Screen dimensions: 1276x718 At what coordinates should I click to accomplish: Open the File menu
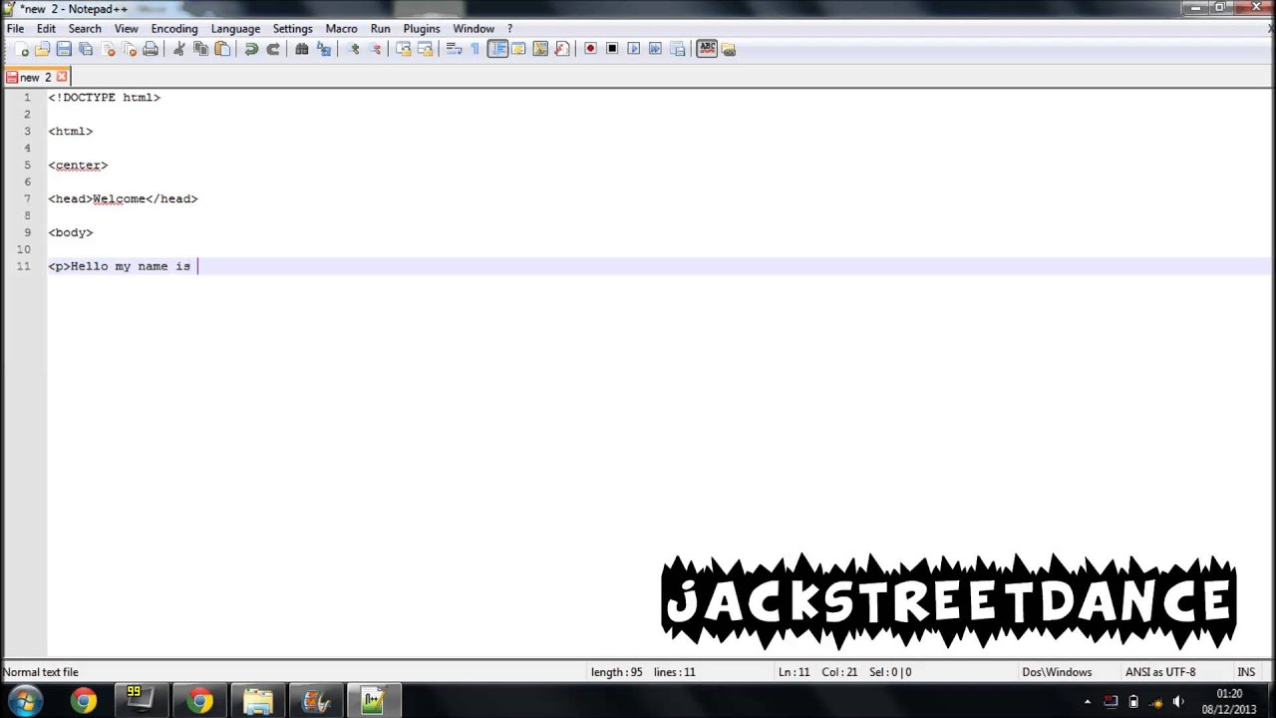(x=16, y=29)
